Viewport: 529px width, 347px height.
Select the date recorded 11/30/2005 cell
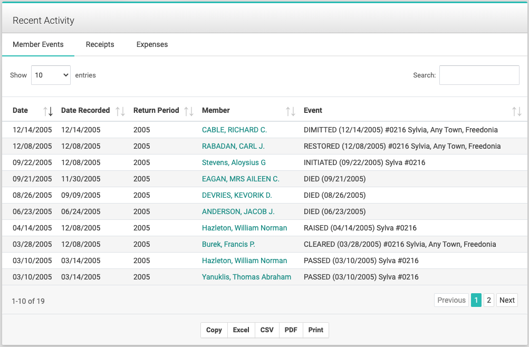[81, 179]
